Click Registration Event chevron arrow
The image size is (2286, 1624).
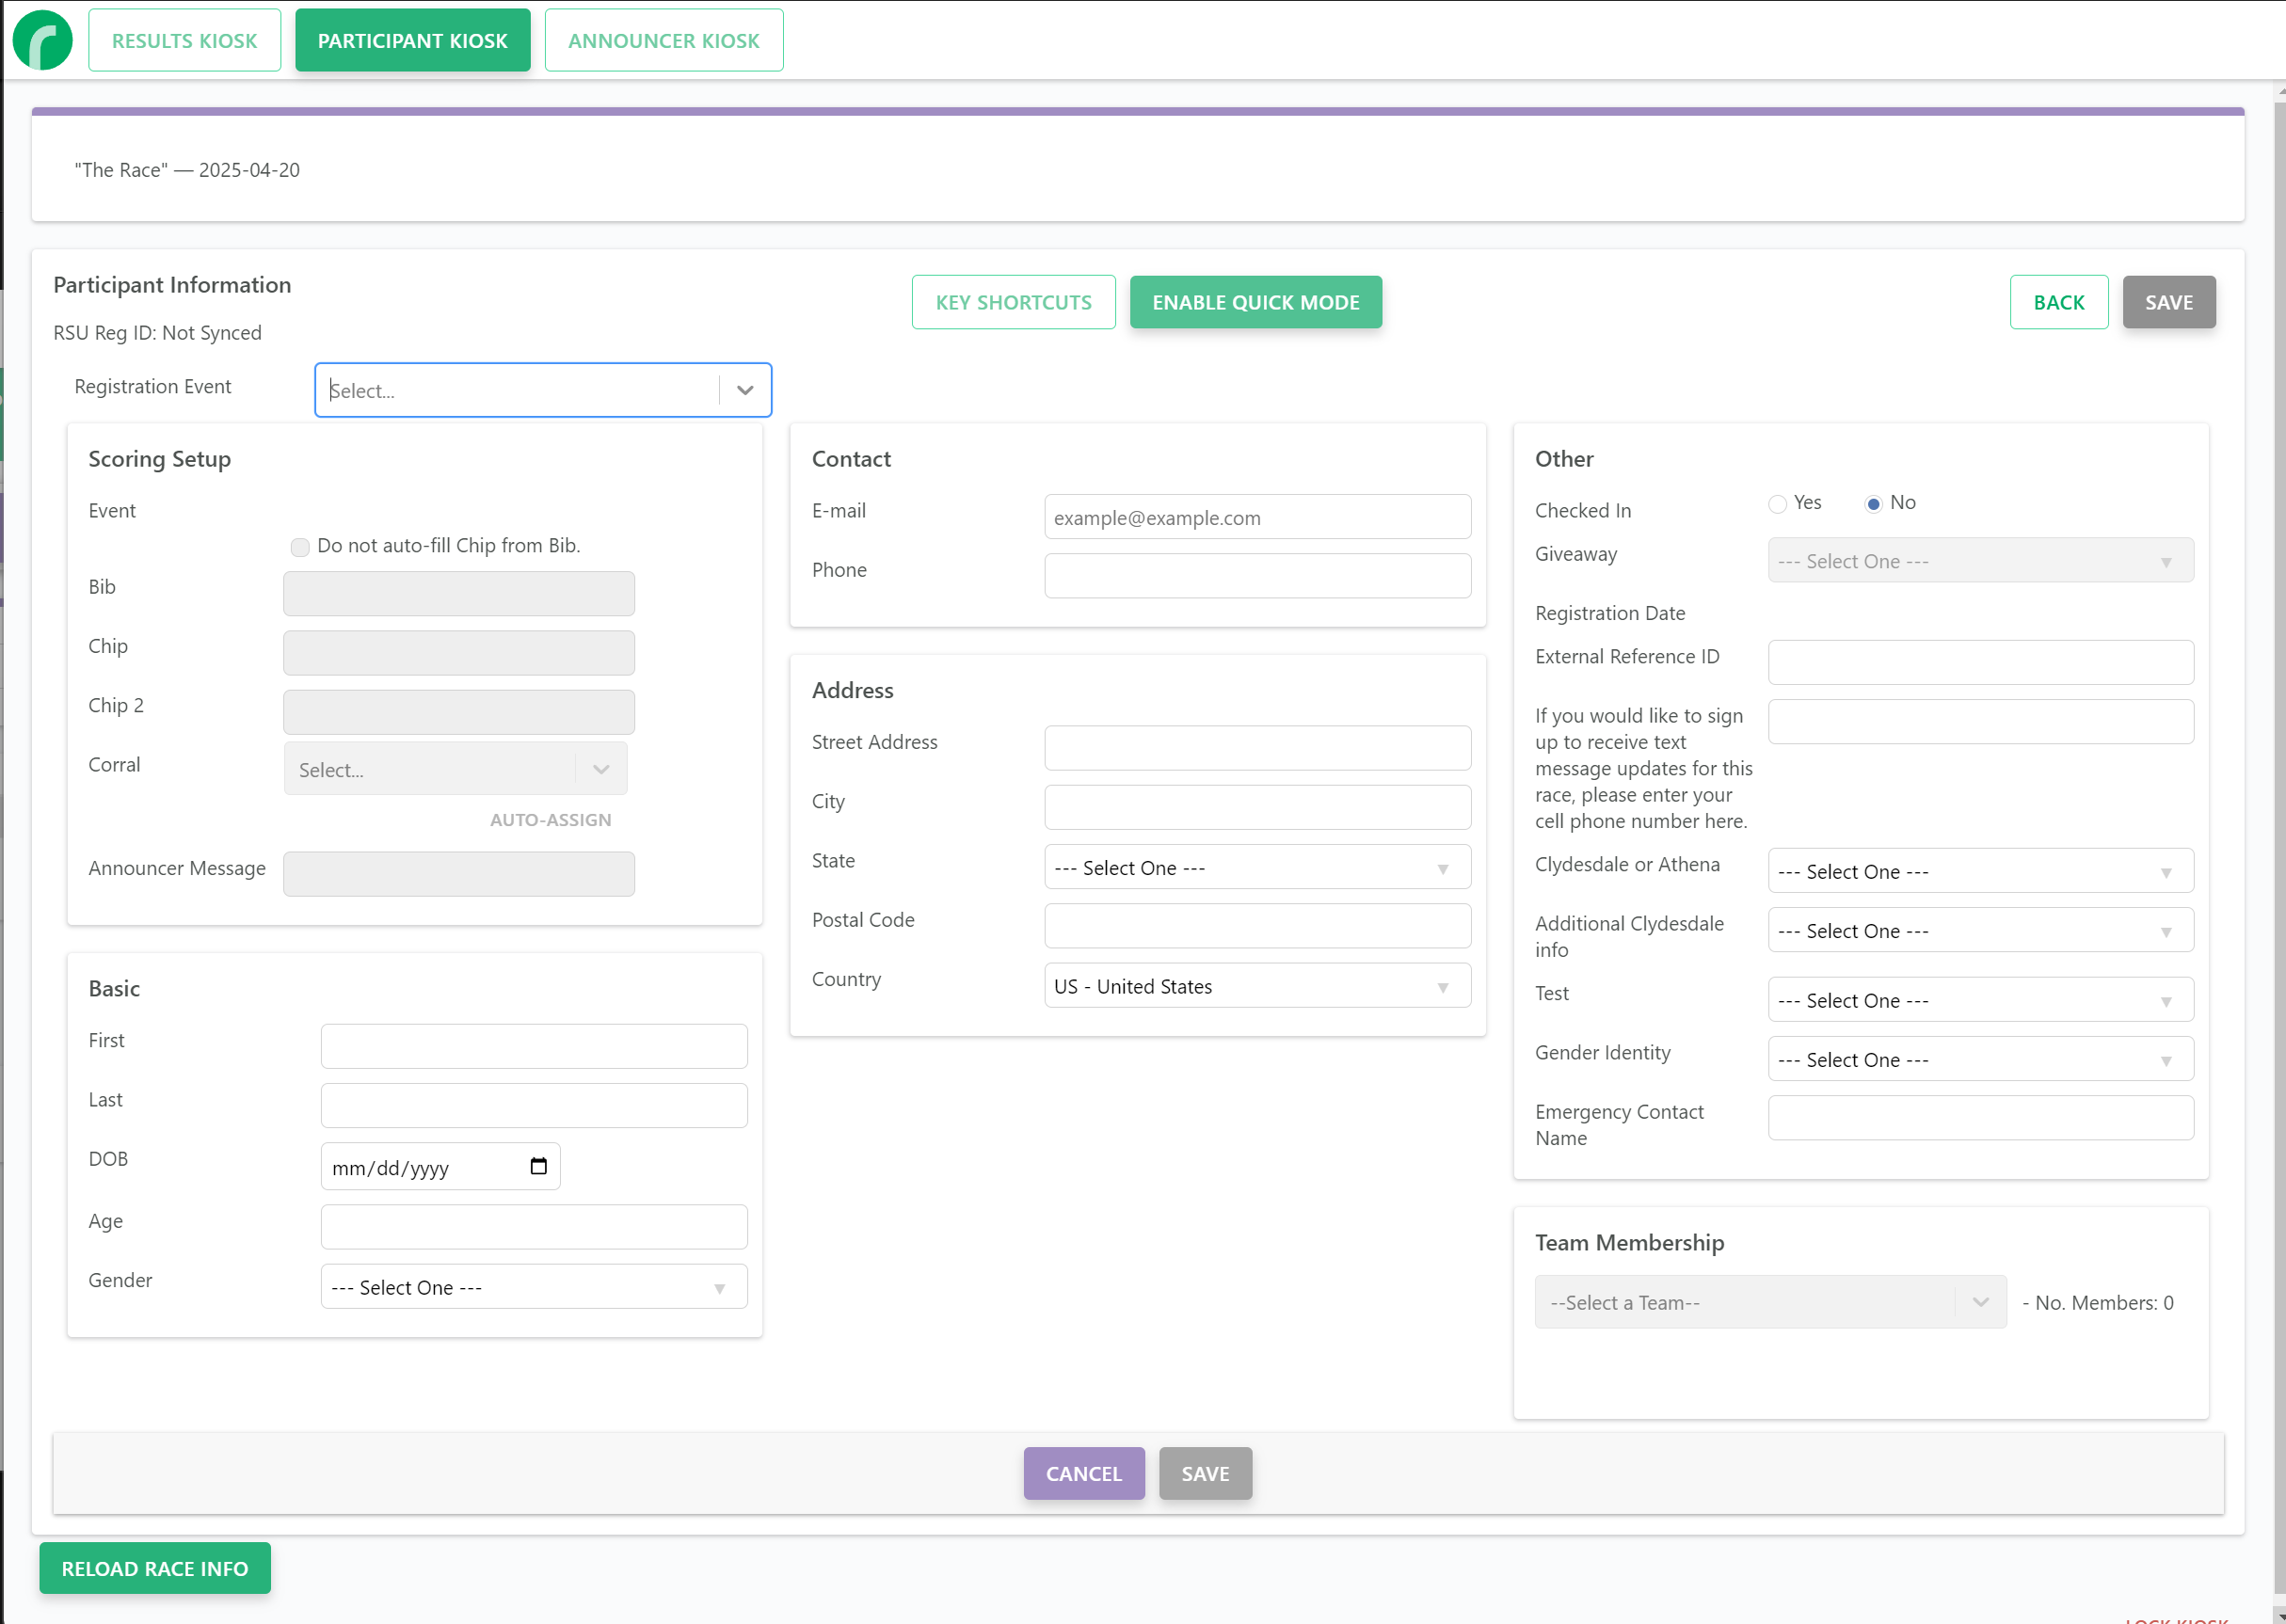click(745, 390)
